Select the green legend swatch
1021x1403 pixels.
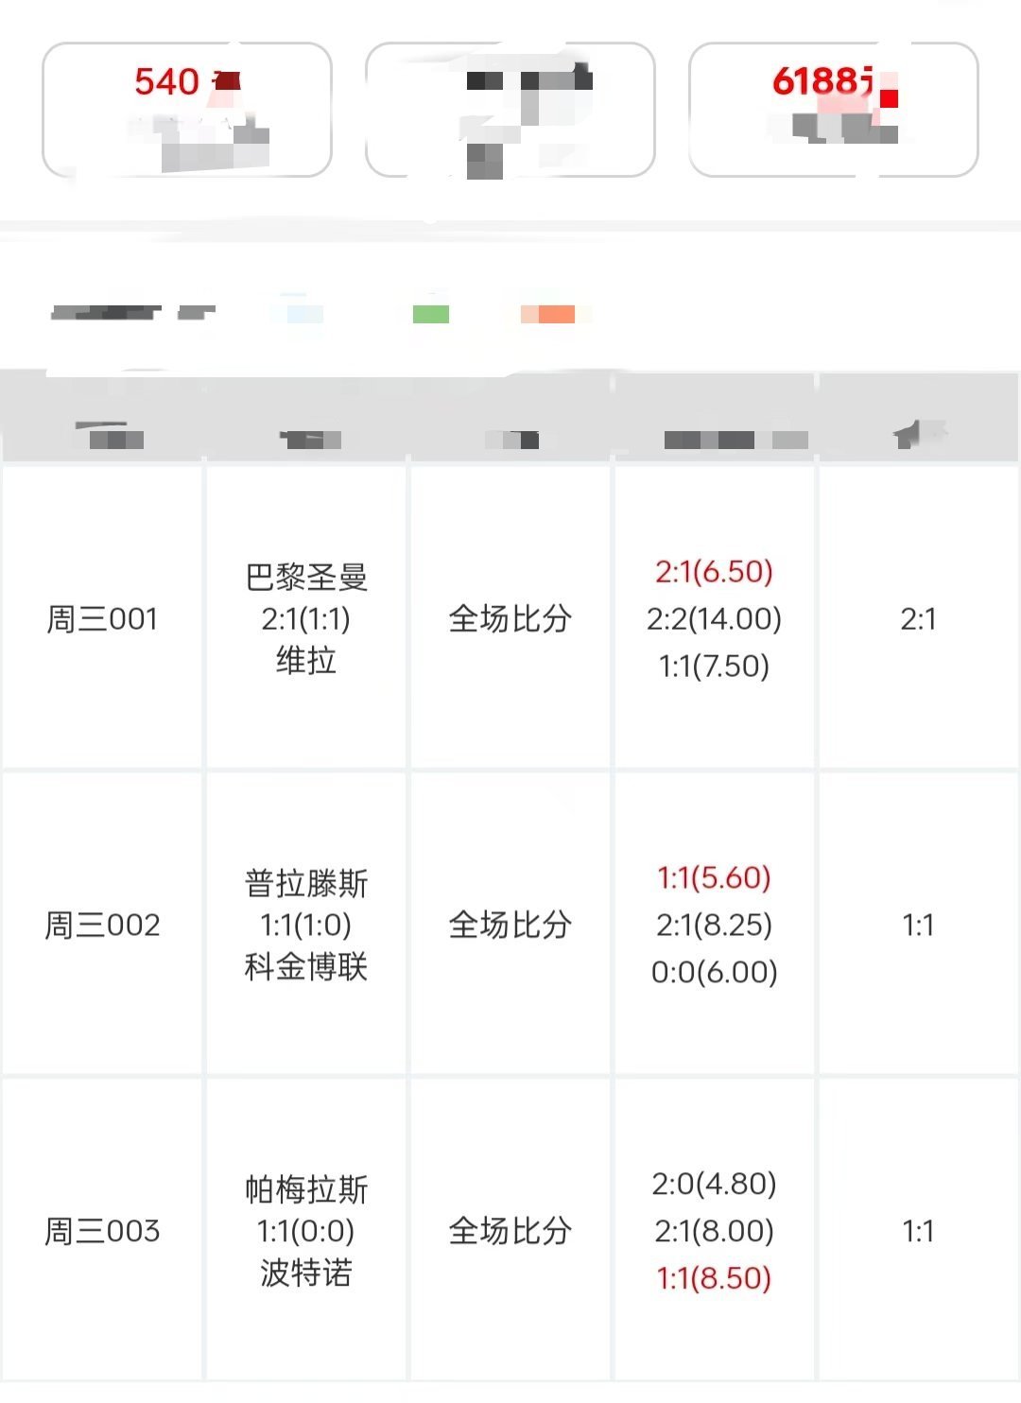point(431,314)
